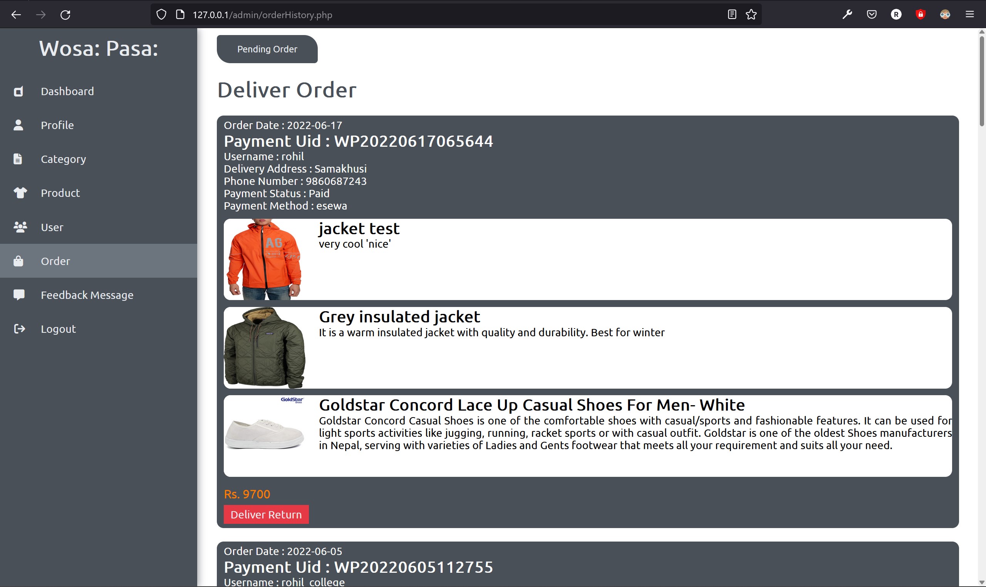
Task: Open the jacket test product thumbnail
Action: coord(268,258)
